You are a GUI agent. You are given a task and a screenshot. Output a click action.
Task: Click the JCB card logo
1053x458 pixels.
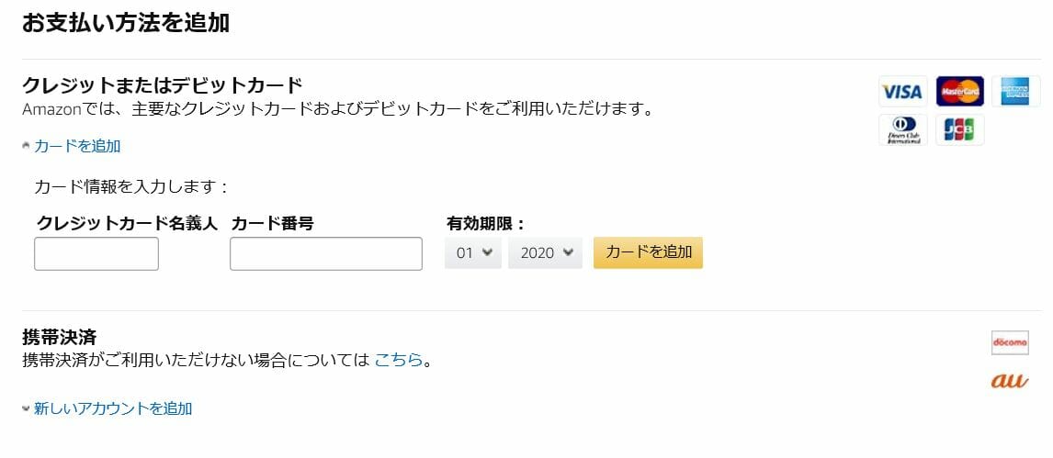point(959,130)
